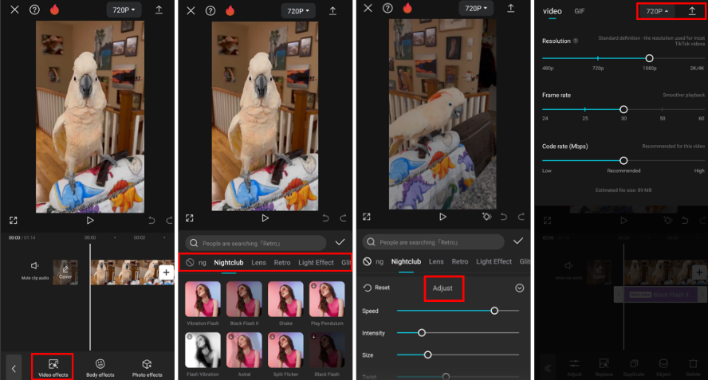
Task: Tap the no-effect icon on the Adjust screen
Action: [x=368, y=261]
